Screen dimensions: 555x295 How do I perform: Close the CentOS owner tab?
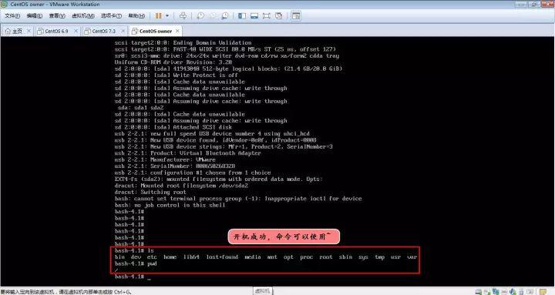(x=178, y=31)
